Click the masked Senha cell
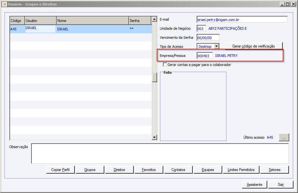 140,29
